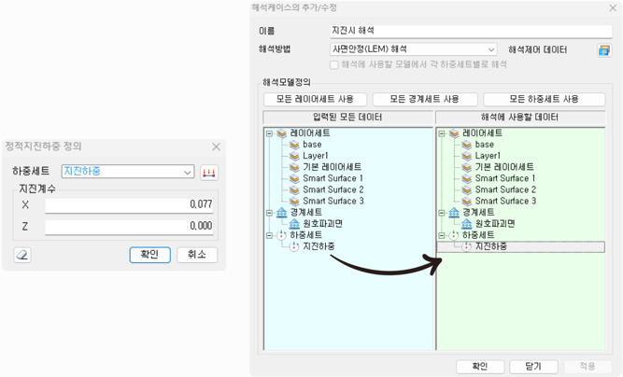Click Smart Surface 2 icon in left tree
The image size is (623, 377).
[x=294, y=189]
